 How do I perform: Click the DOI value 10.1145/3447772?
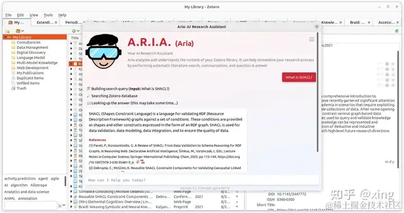[291, 194]
